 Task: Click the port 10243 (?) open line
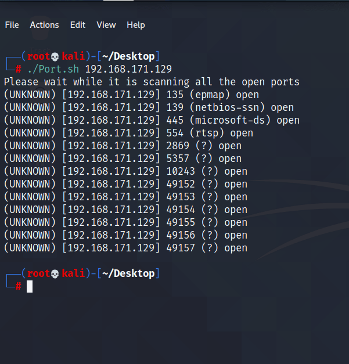click(x=125, y=171)
